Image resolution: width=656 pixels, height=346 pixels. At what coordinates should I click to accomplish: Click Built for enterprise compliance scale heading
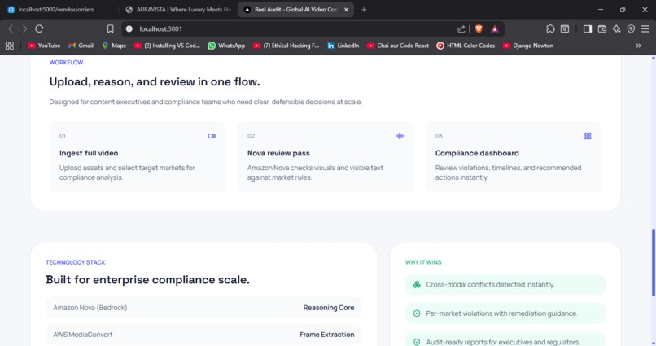pos(147,279)
